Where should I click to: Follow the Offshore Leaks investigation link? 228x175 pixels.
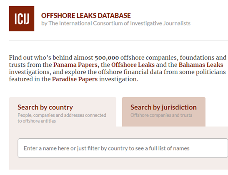133,65
